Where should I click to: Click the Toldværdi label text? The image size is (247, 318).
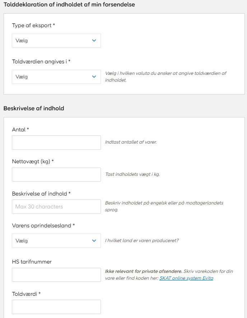[x=26, y=294]
